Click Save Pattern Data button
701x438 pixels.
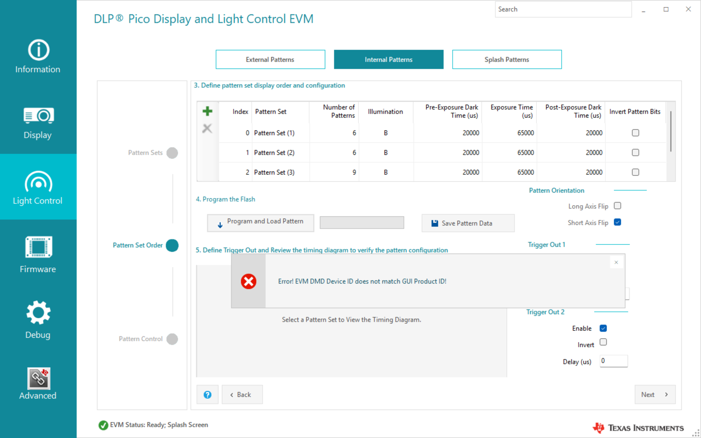468,223
